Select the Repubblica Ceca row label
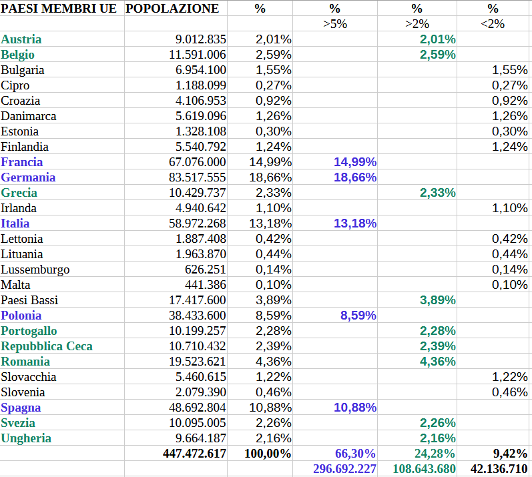 [47, 346]
